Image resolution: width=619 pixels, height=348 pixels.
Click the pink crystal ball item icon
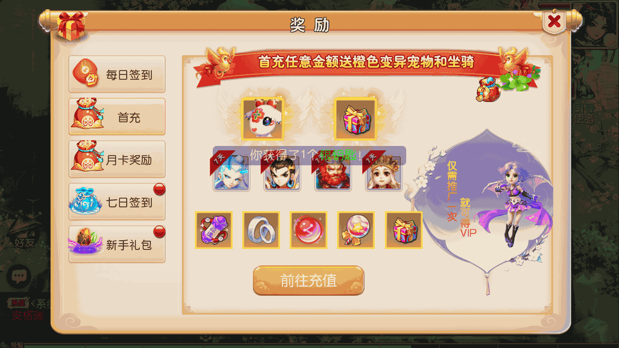point(356,230)
